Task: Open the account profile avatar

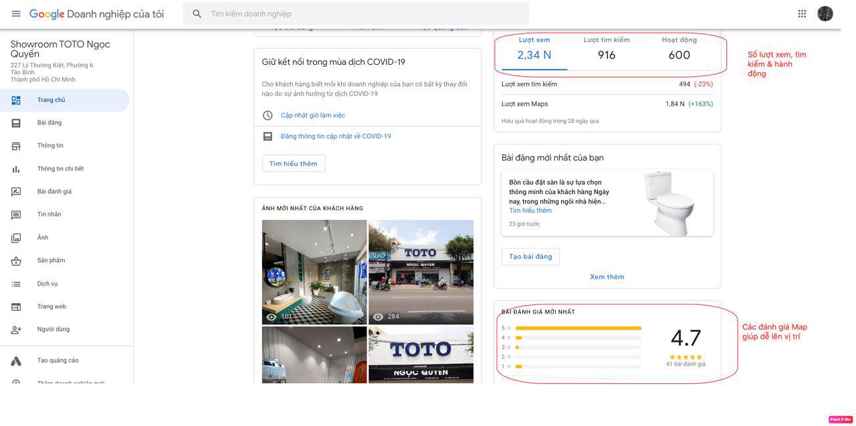Action: pyautogui.click(x=825, y=14)
